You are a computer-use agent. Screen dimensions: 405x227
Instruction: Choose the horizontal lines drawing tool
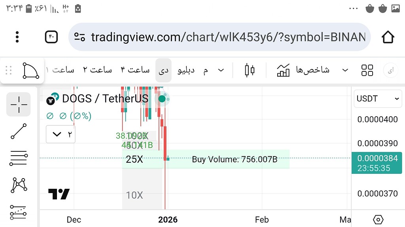coord(18,158)
